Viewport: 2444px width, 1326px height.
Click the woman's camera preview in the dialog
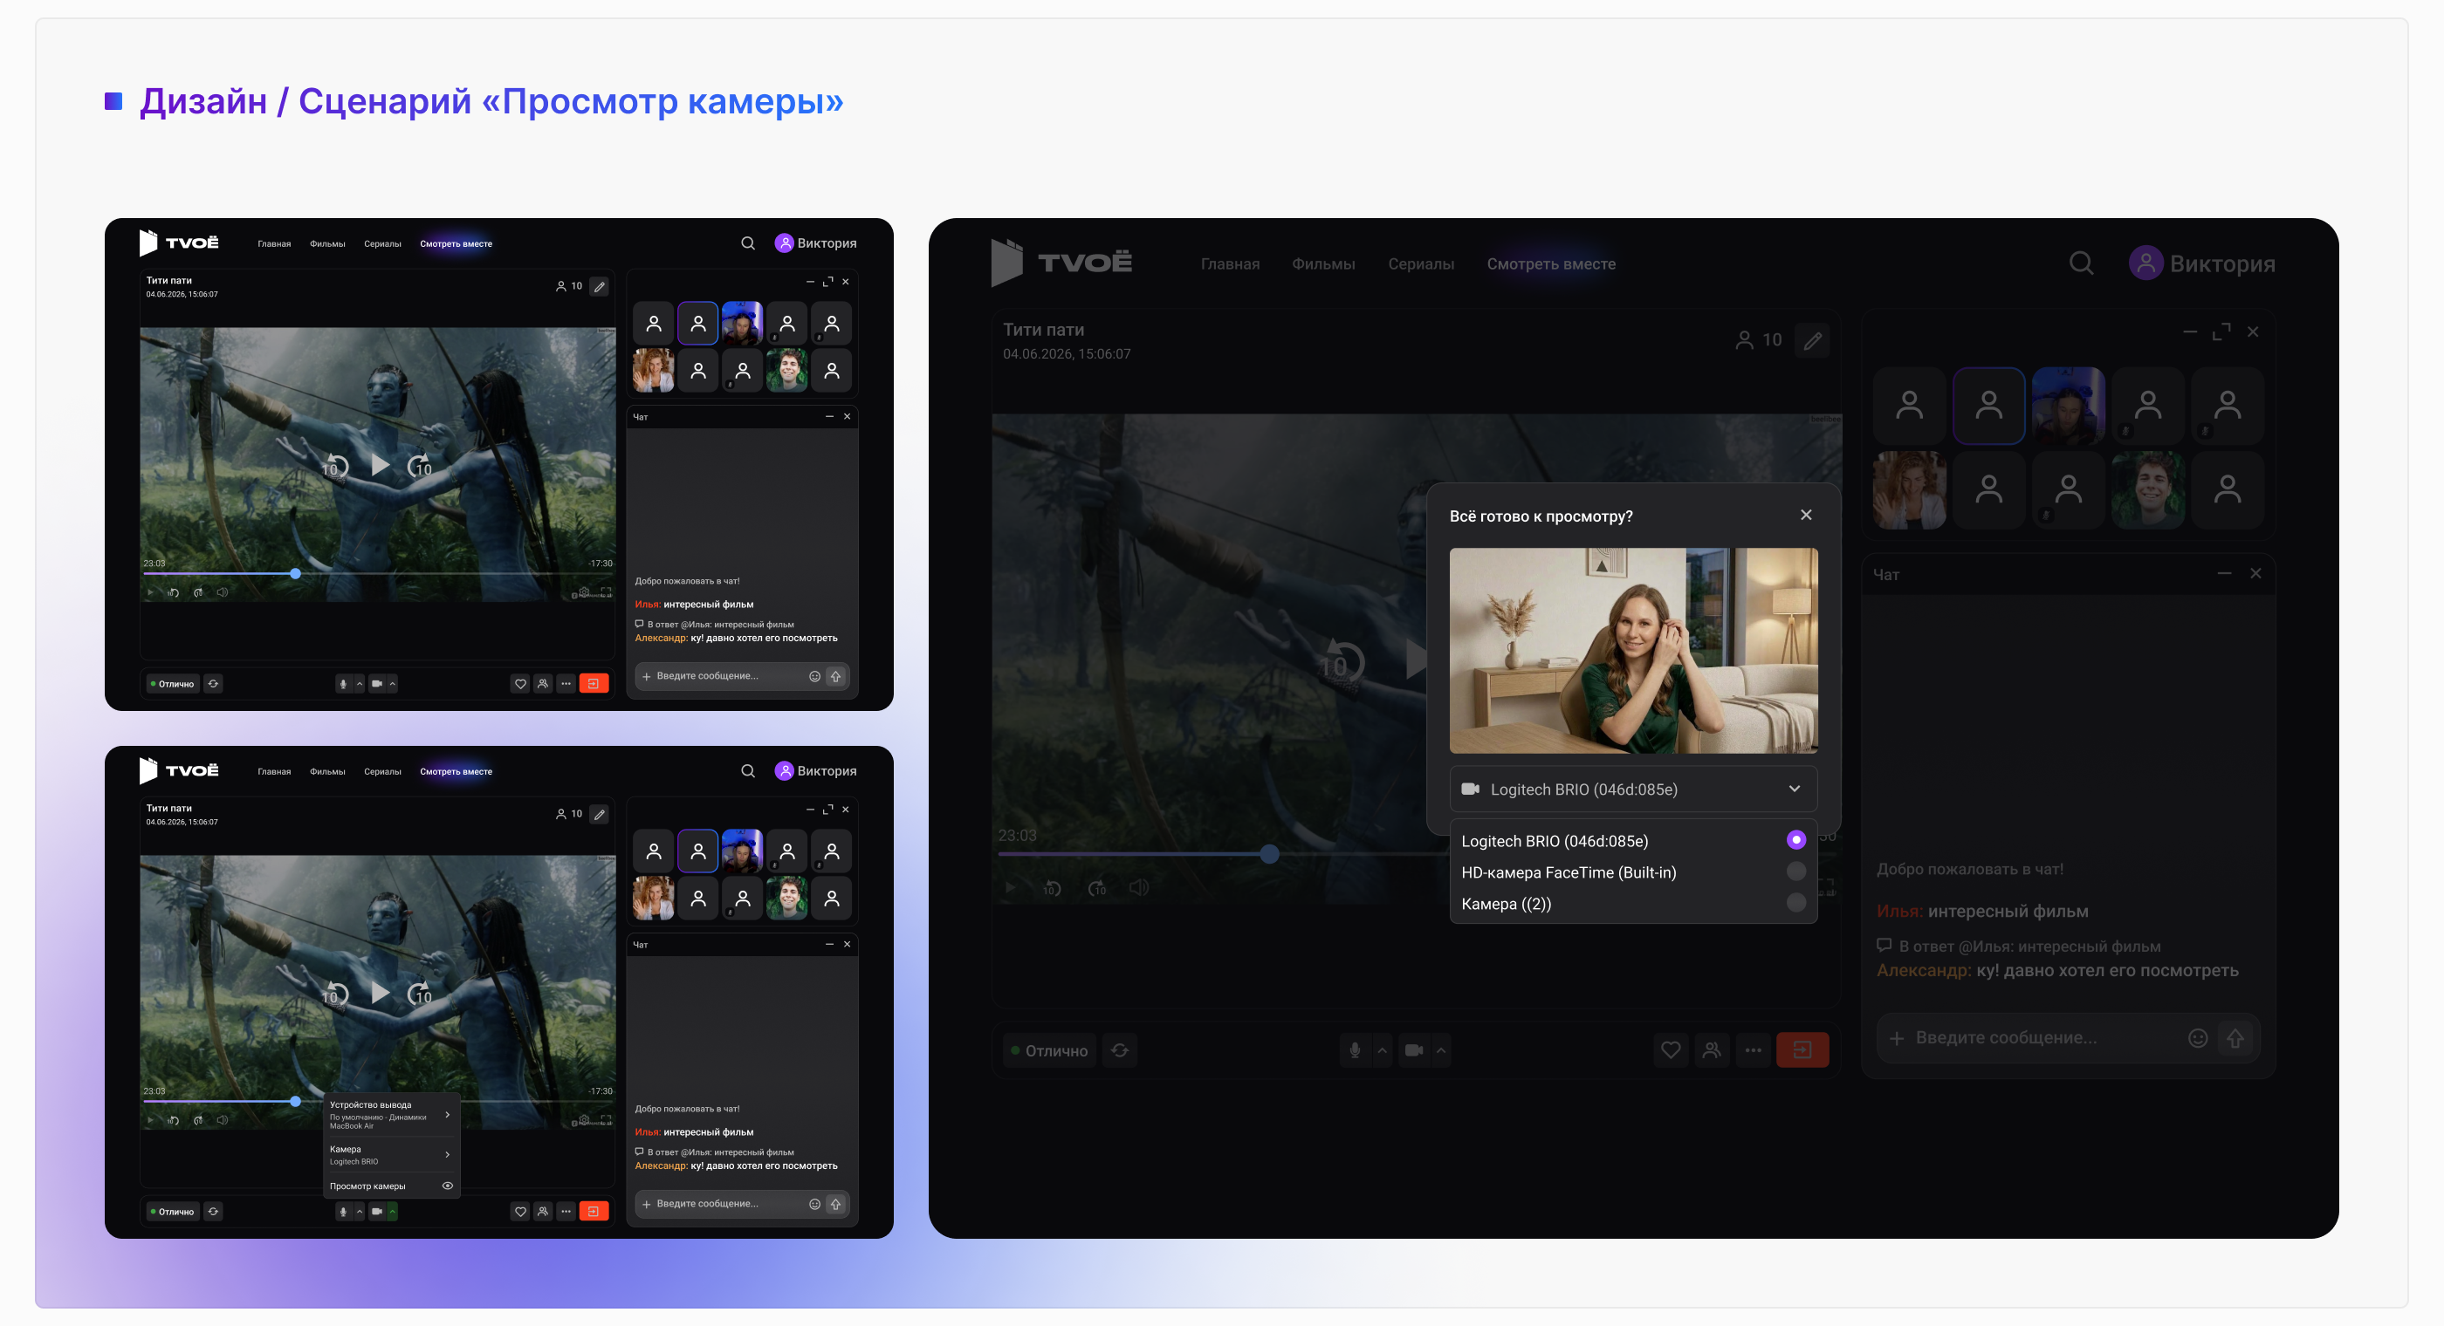[1633, 651]
